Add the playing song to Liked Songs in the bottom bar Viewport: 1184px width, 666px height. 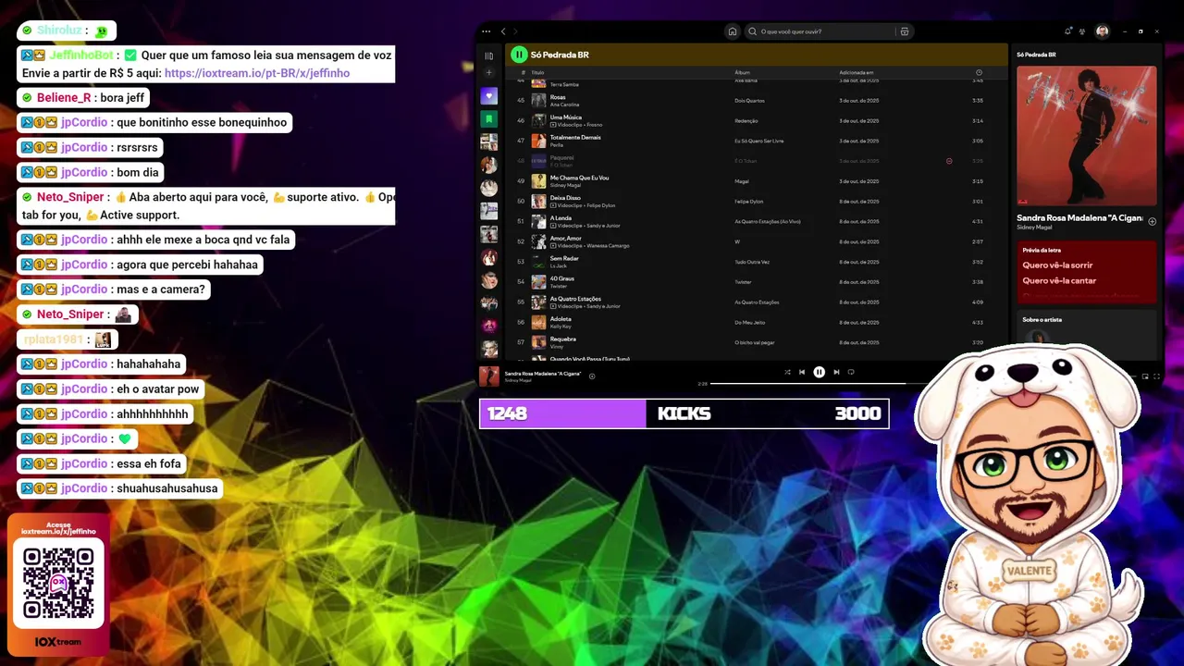592,376
